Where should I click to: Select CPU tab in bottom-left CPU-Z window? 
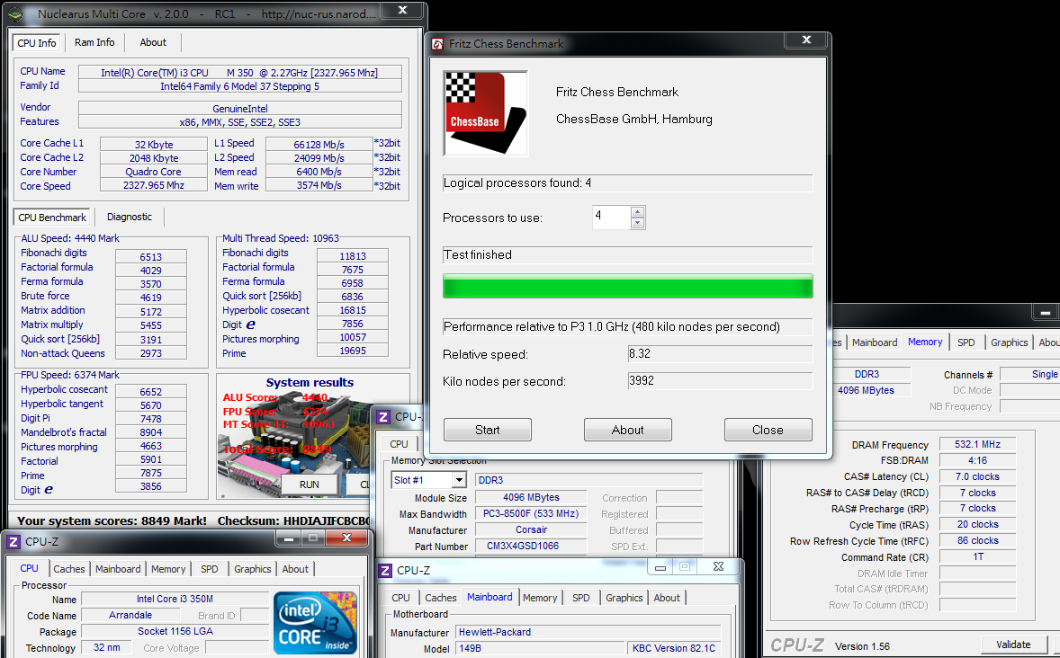pos(29,568)
